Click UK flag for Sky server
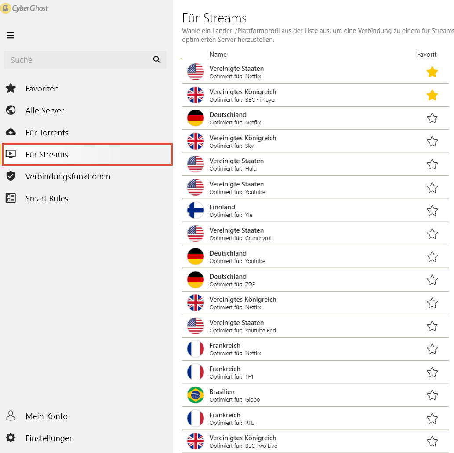The width and height of the screenshot is (454, 453). click(196, 141)
